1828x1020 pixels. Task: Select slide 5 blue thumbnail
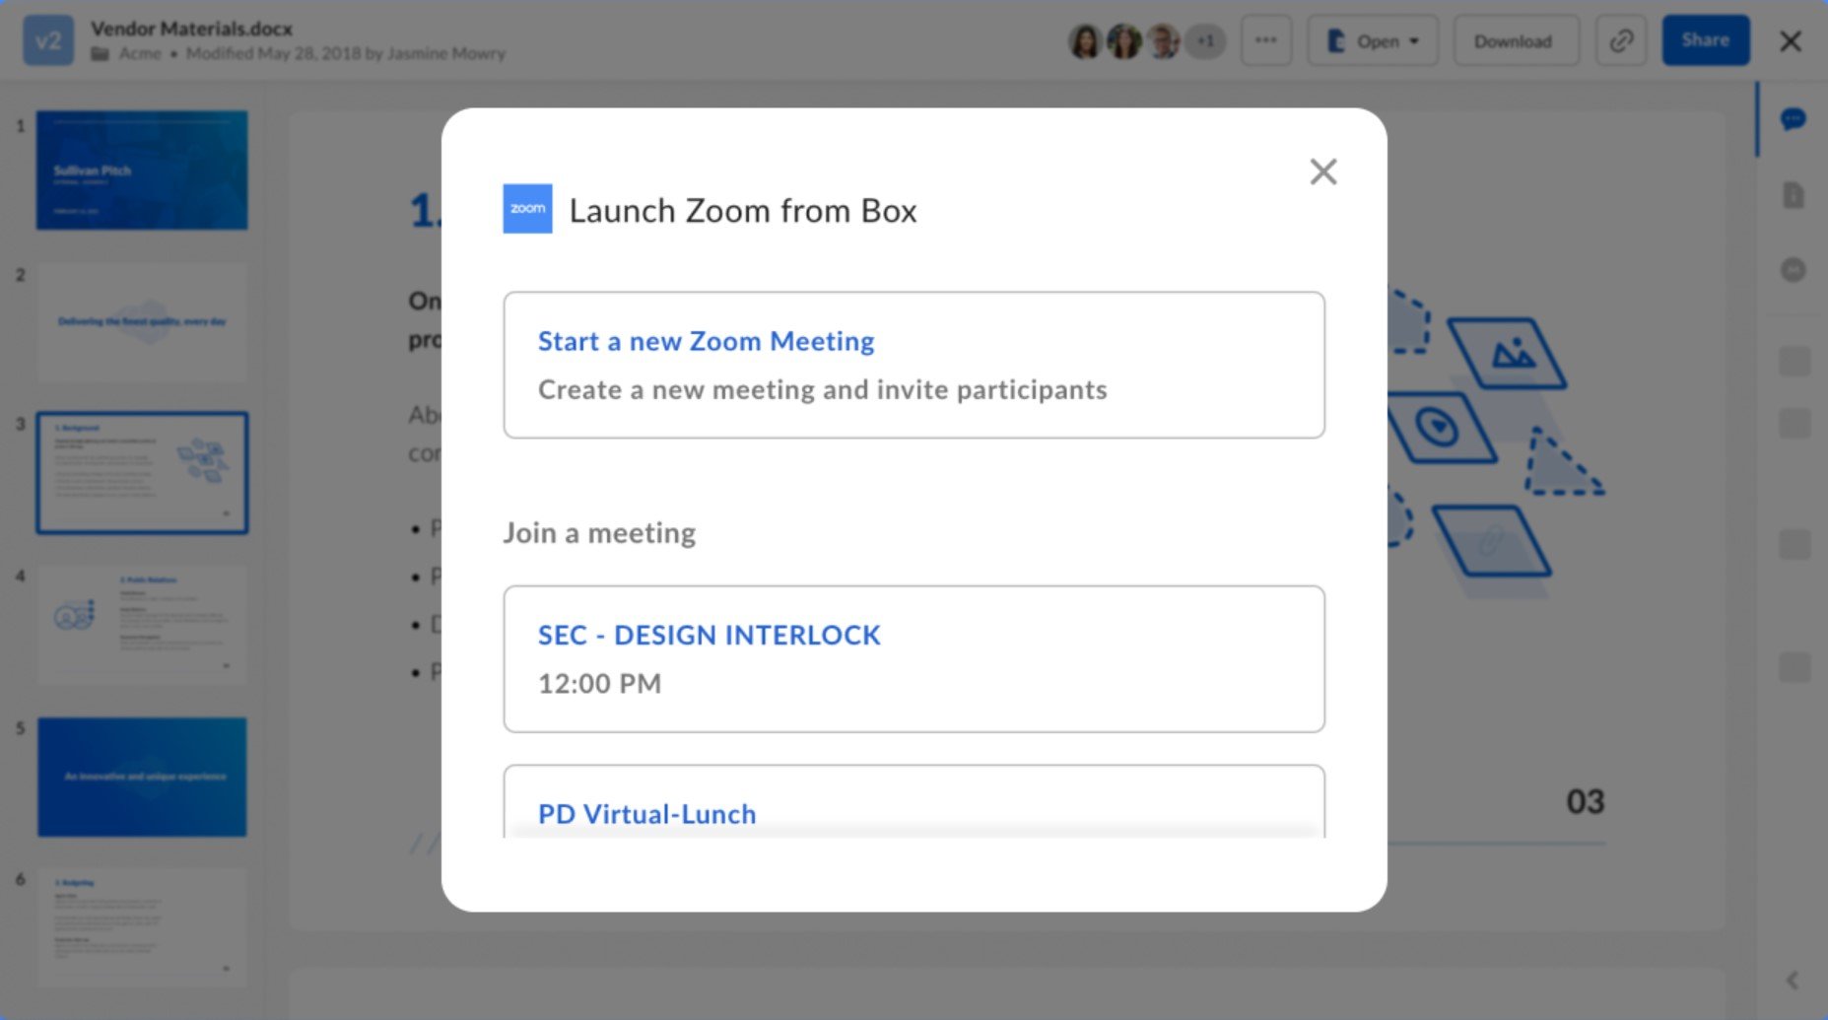coord(142,777)
